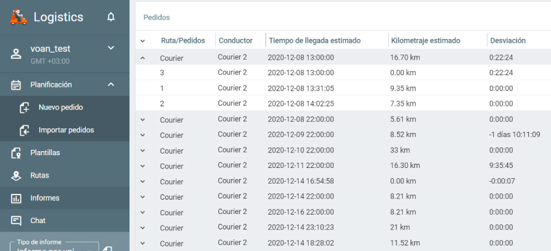Expand the Courier route with 16.30 km

point(143,166)
